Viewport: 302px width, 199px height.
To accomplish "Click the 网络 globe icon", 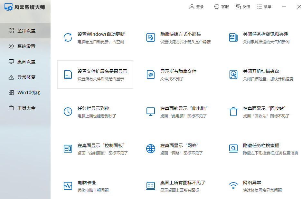I will tap(151, 149).
